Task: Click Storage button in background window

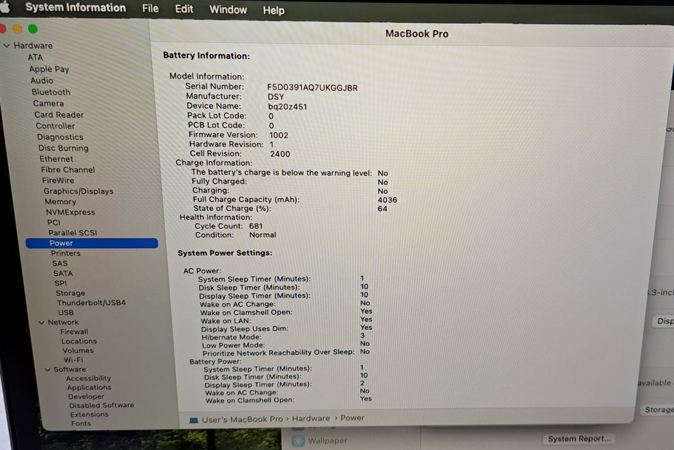Action: coord(658,410)
